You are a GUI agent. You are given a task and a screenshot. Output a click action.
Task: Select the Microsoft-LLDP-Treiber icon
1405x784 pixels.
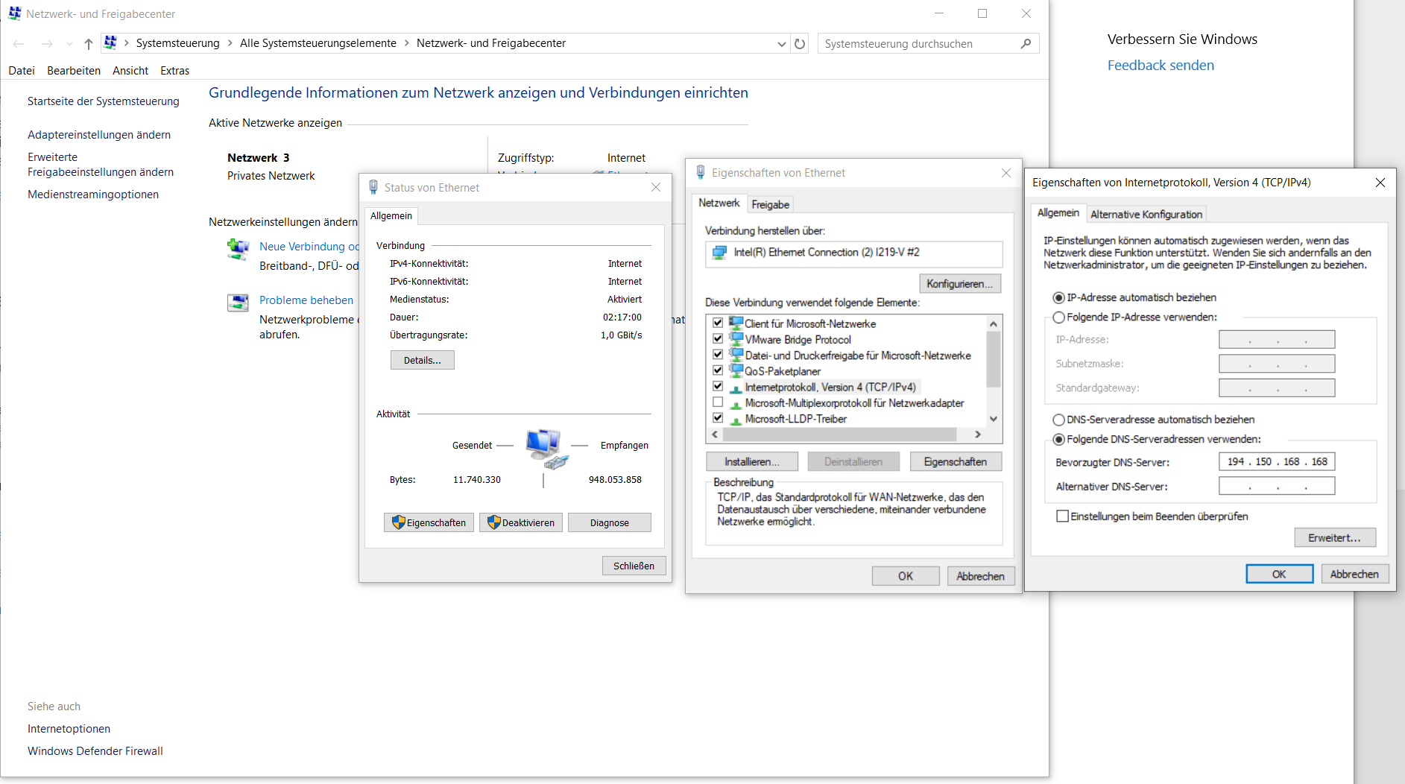[736, 419]
